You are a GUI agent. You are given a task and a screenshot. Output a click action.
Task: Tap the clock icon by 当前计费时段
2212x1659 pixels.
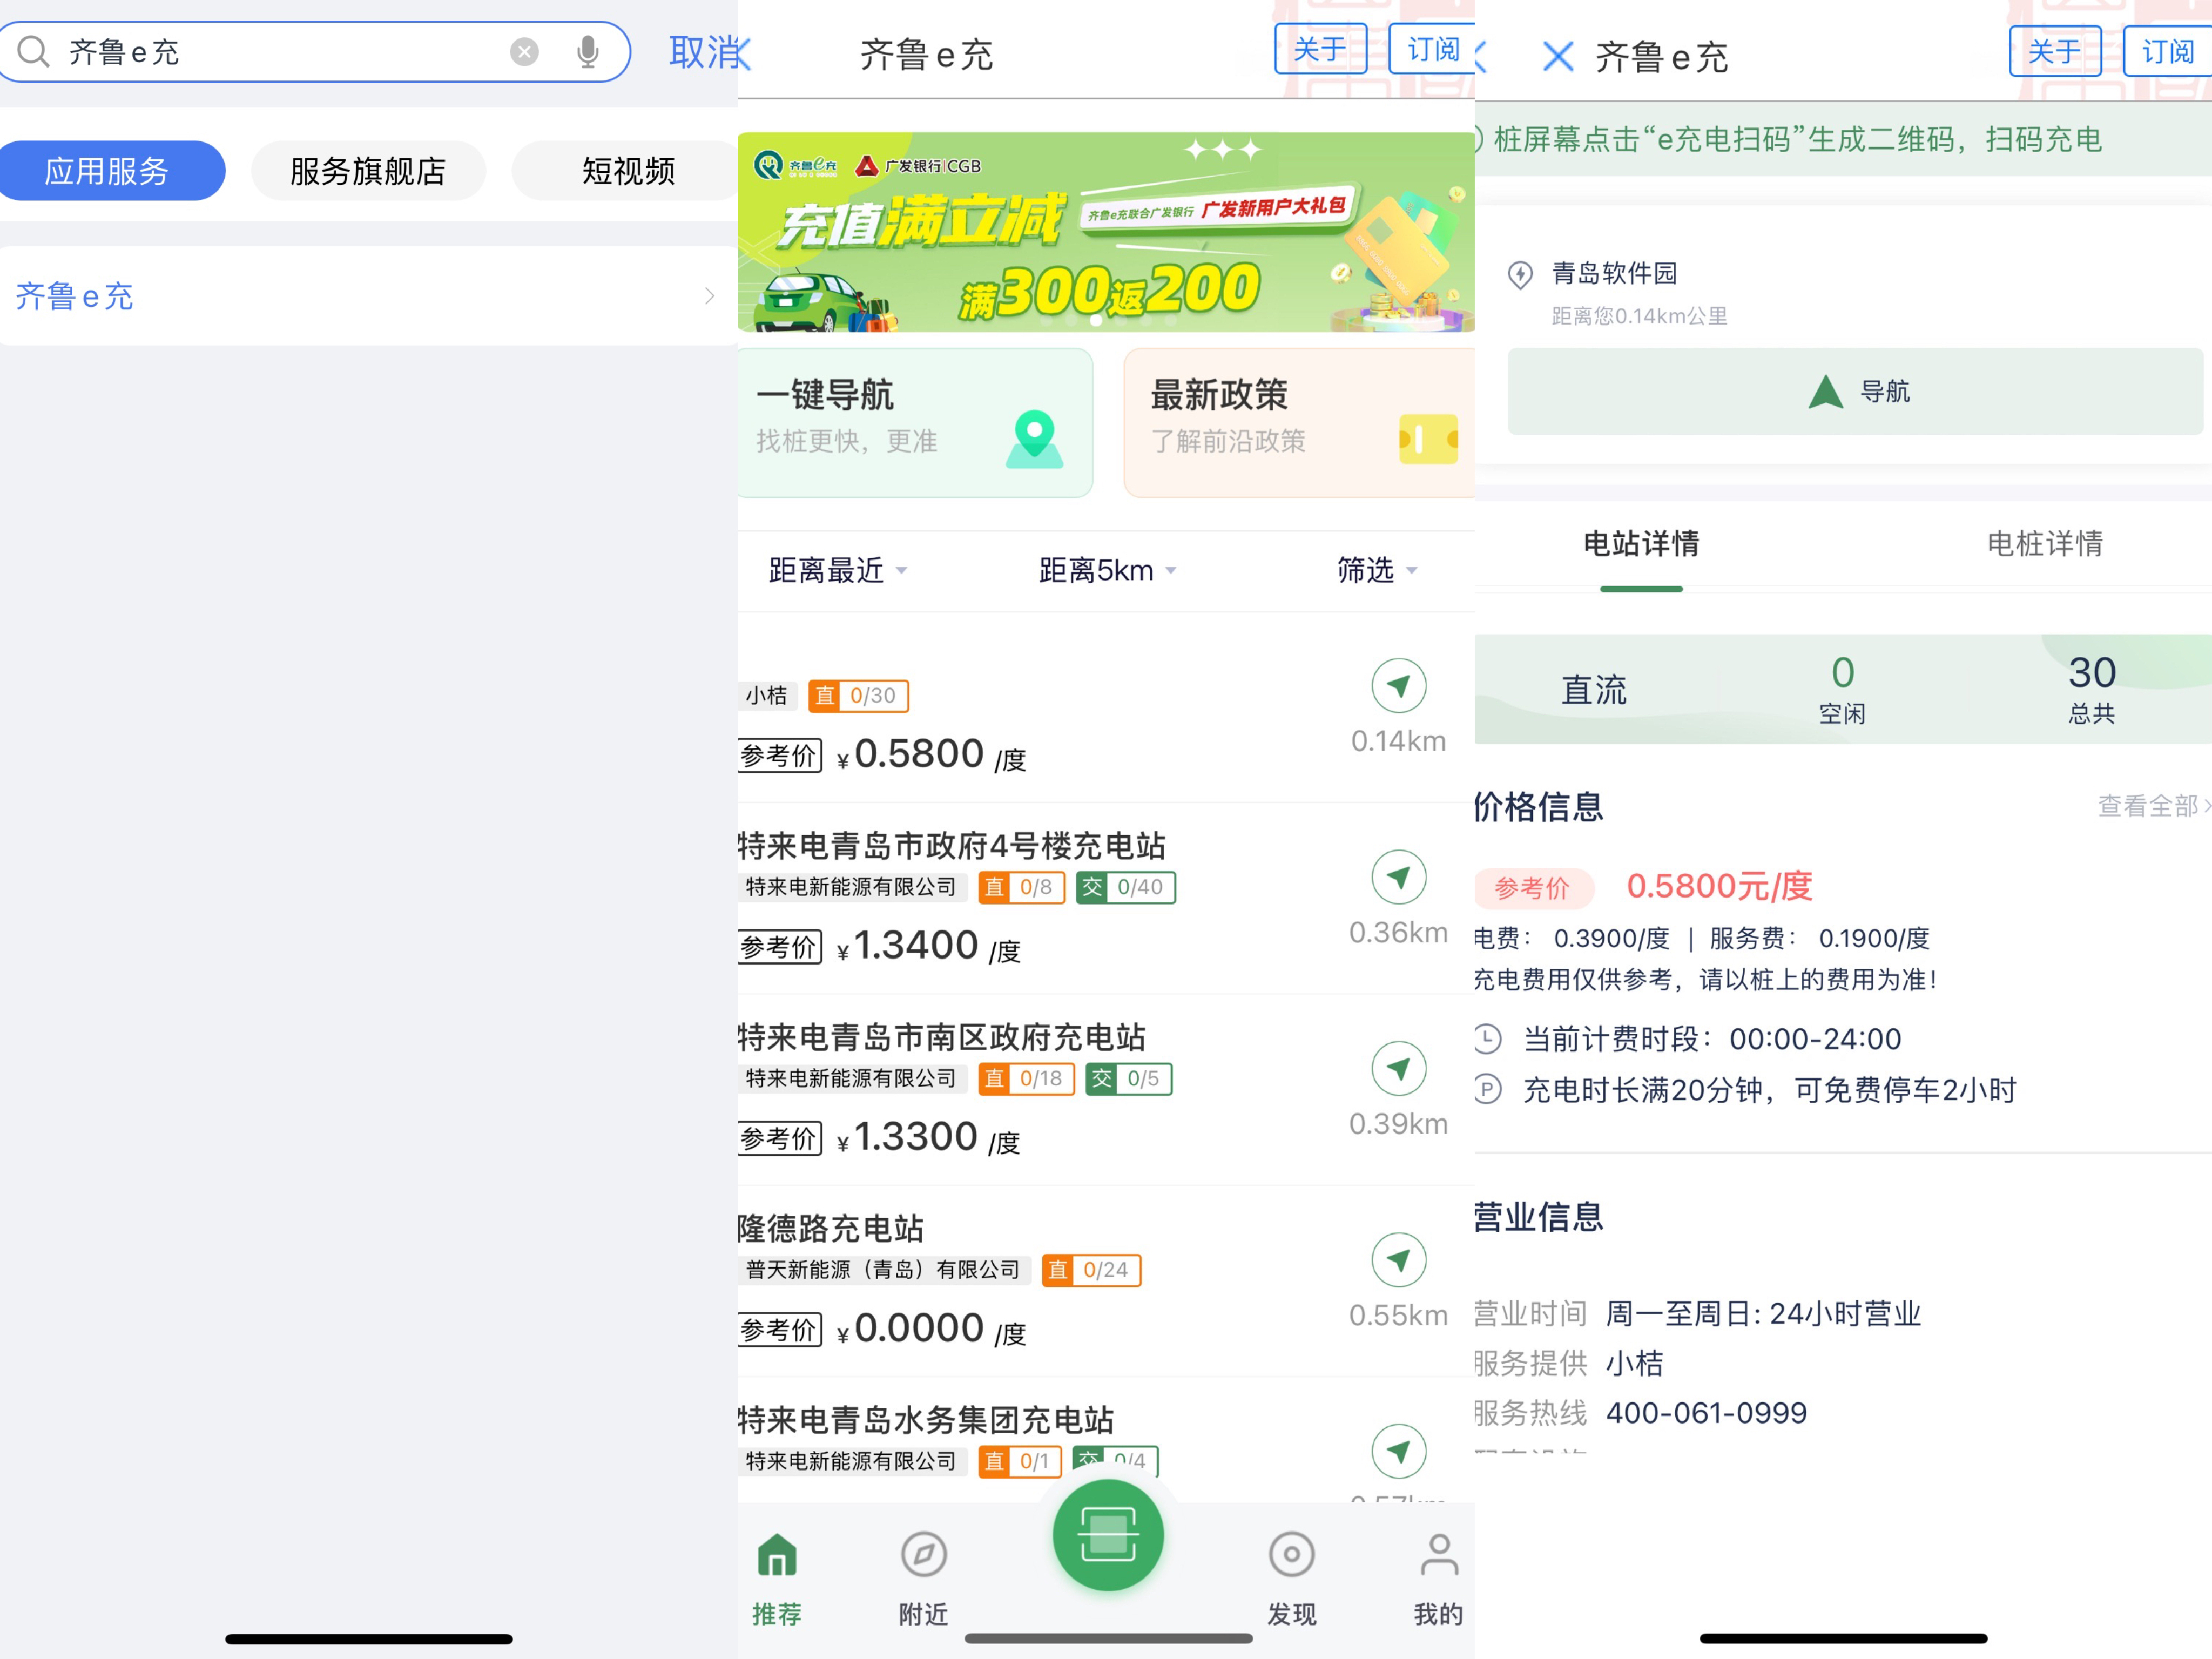point(1488,1039)
